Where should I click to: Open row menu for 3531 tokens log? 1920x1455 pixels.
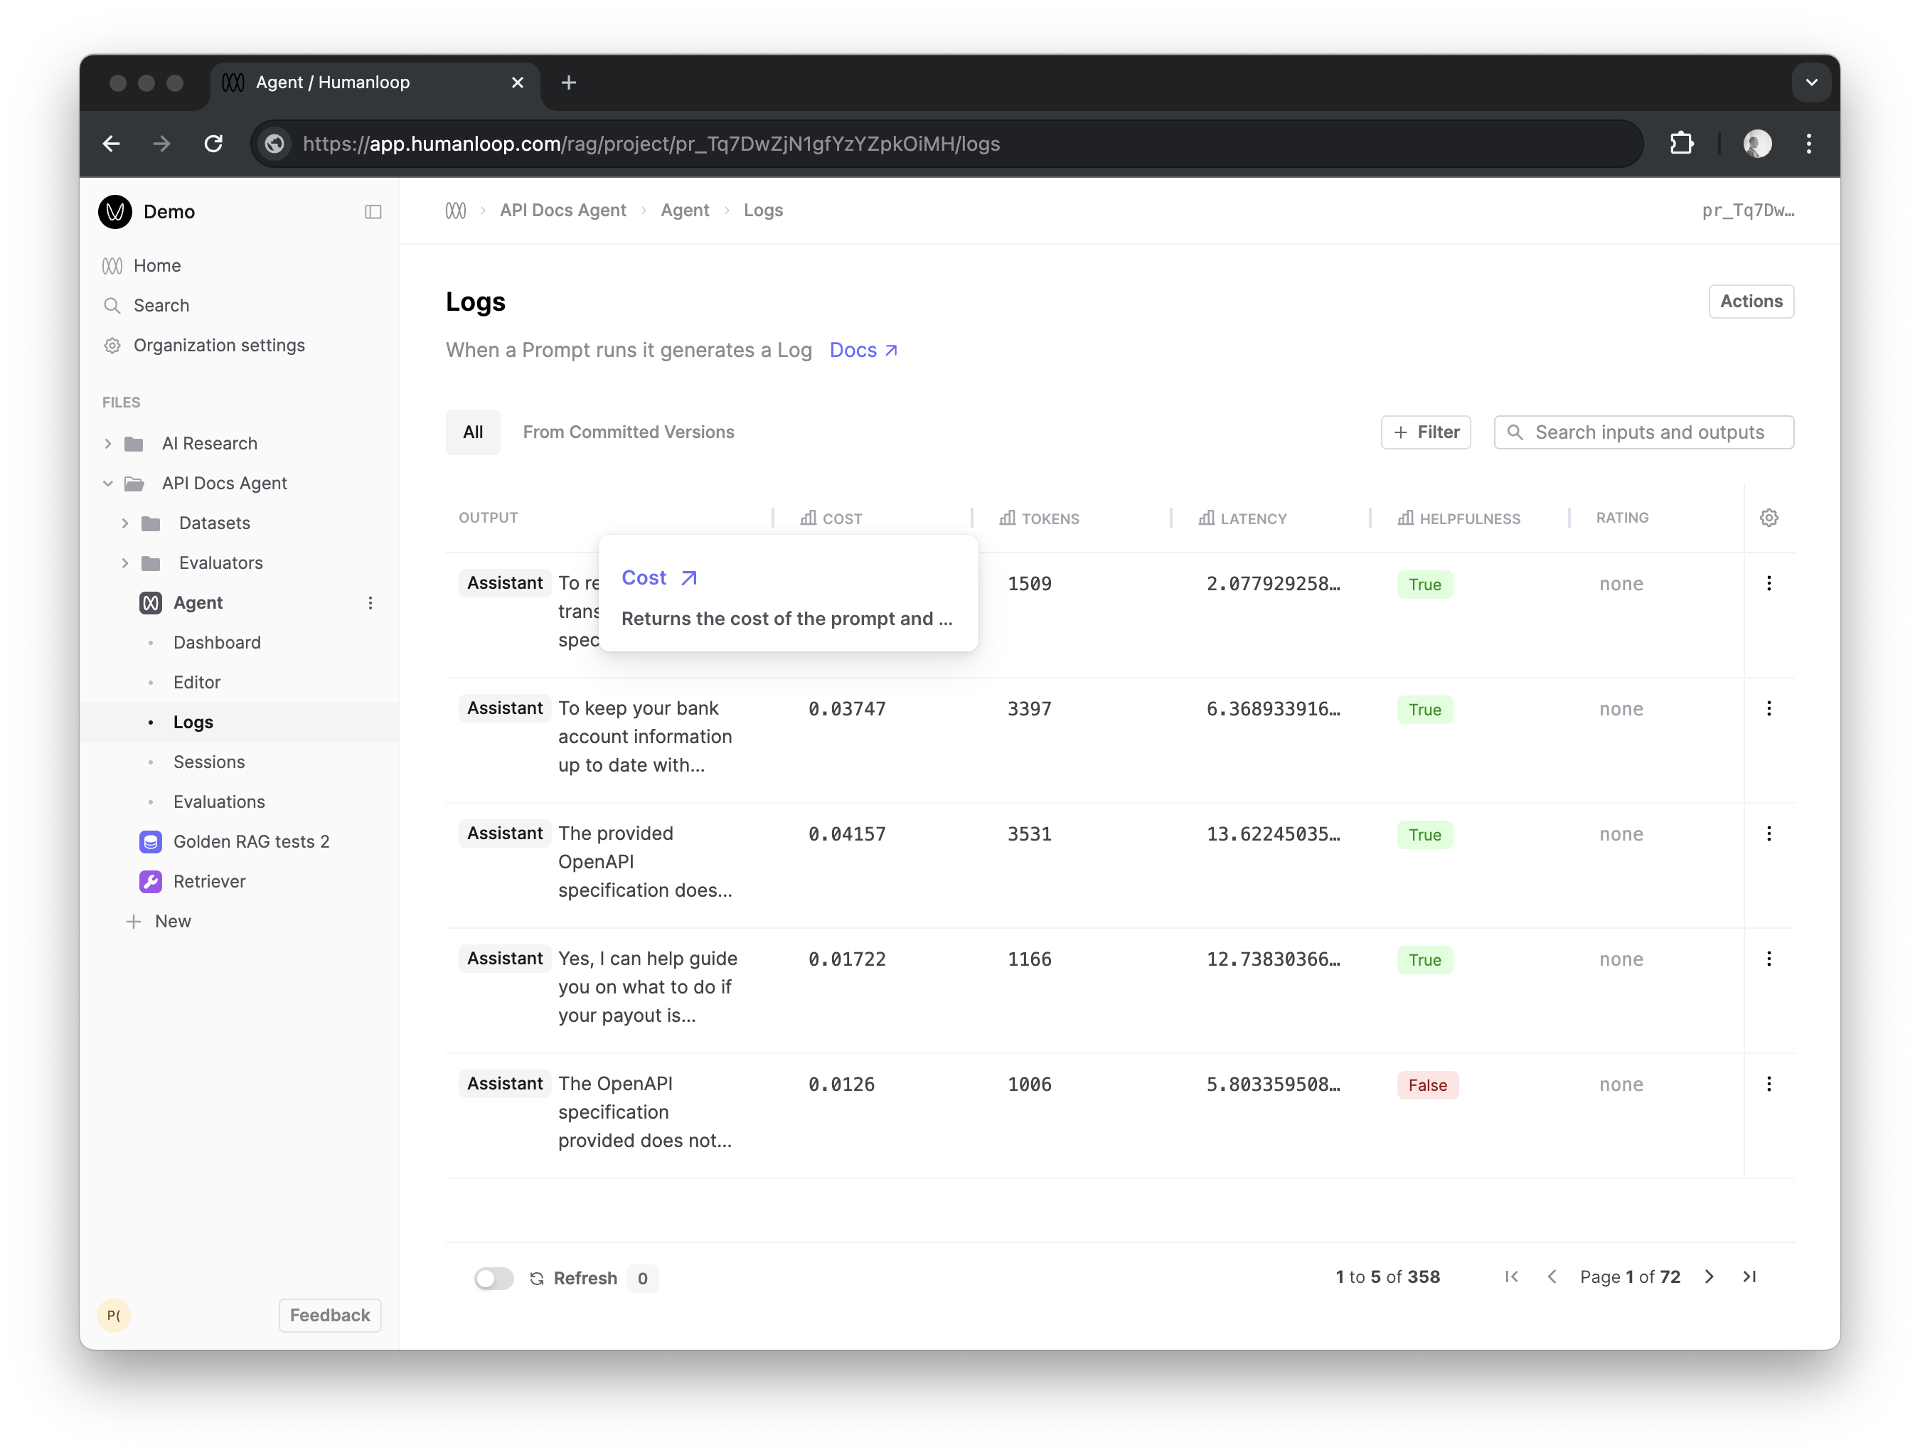(x=1769, y=834)
